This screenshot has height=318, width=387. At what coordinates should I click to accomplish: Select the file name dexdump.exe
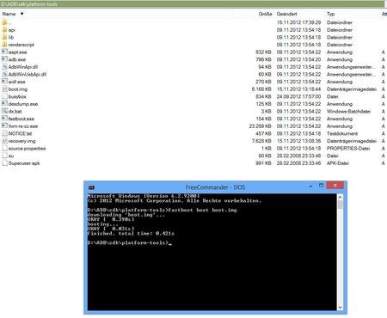(23, 104)
